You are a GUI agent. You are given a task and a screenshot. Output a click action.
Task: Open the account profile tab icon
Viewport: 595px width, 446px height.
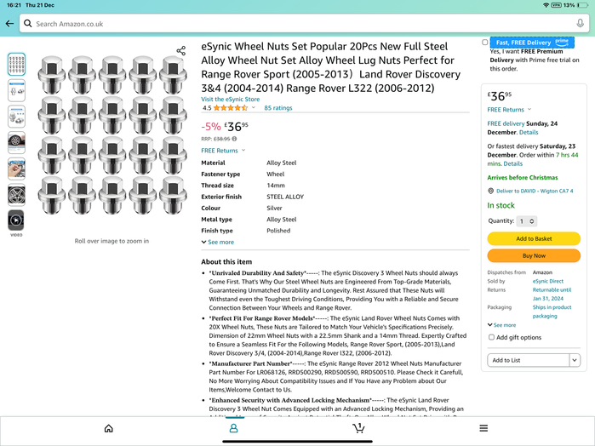tap(233, 428)
